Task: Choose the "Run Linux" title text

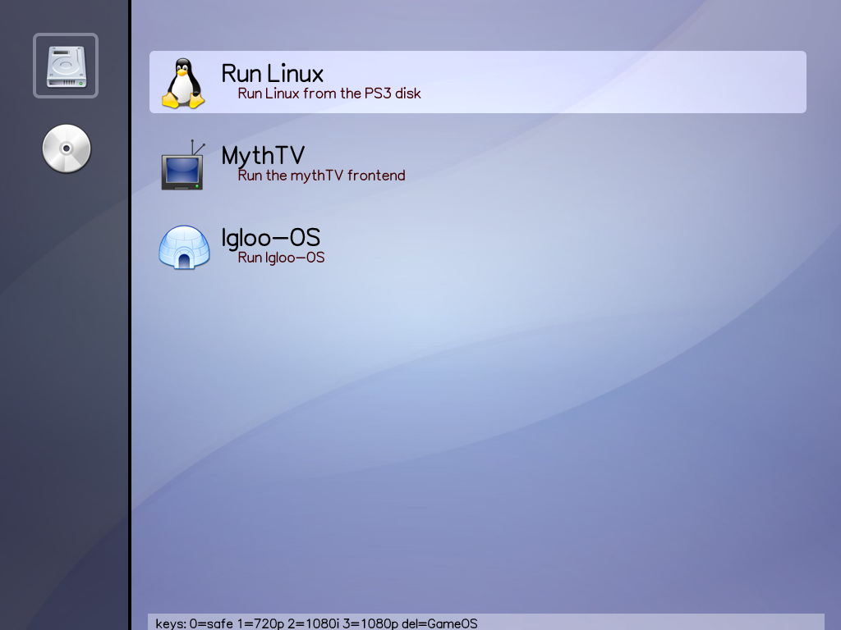Action: [272, 73]
